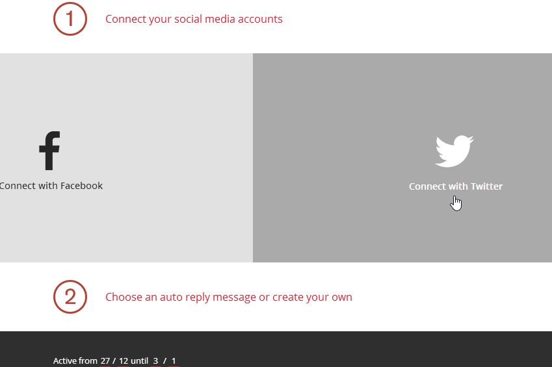
Task: Click the end month field showing 1
Action: 174,361
